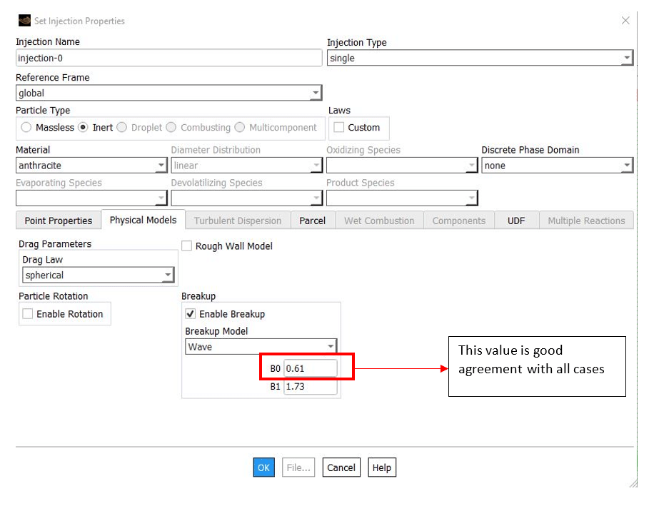The height and width of the screenshot is (506, 649).
Task: Expand the Discrete Phase Domain dropdown
Action: tap(557, 166)
